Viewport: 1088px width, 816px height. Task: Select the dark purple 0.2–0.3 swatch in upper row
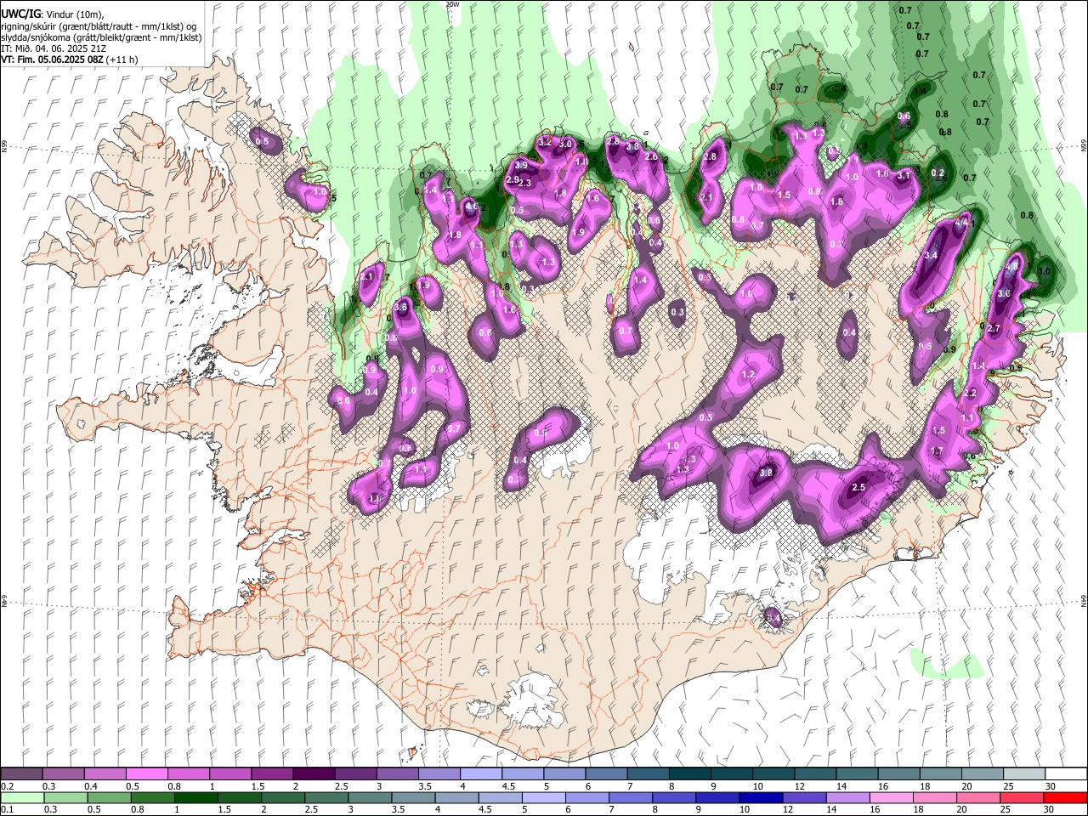click(x=21, y=774)
